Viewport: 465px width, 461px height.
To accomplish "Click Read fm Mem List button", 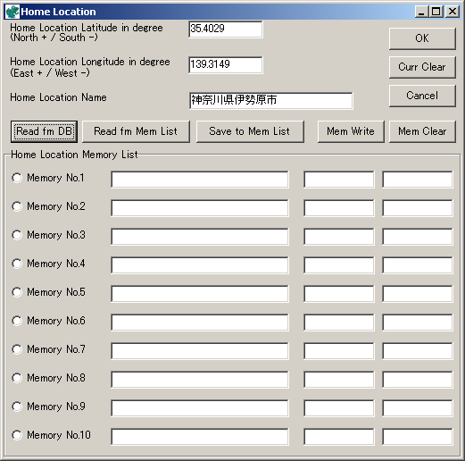I will [x=136, y=131].
